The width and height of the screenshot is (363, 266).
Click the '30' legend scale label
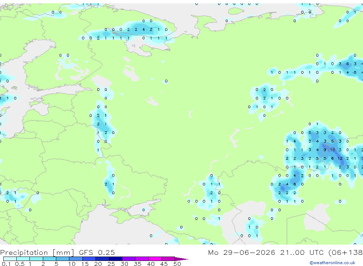(124, 264)
